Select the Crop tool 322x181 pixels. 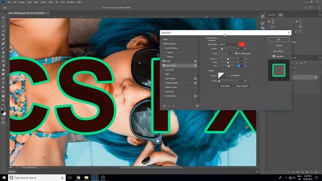tap(3, 35)
